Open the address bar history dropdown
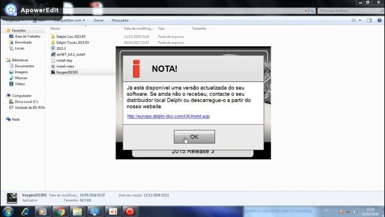 click(306, 11)
